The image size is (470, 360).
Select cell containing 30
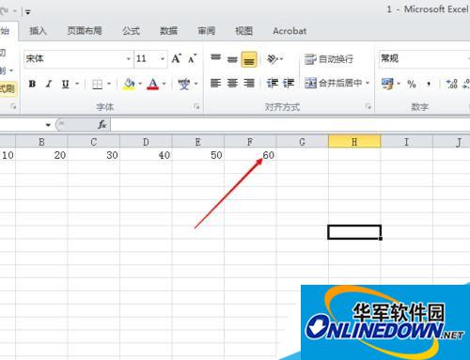pyautogui.click(x=94, y=155)
